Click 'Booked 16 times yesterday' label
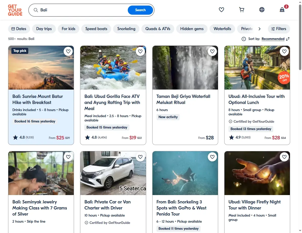Image resolution: width=302 pixels, height=233 pixels. pyautogui.click(x=35, y=121)
